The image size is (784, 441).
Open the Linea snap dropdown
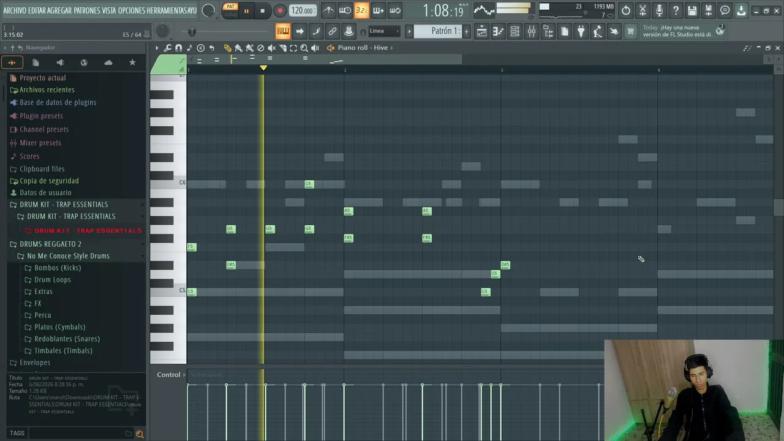385,31
